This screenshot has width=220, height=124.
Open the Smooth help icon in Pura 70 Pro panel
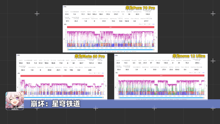coord(78,12)
